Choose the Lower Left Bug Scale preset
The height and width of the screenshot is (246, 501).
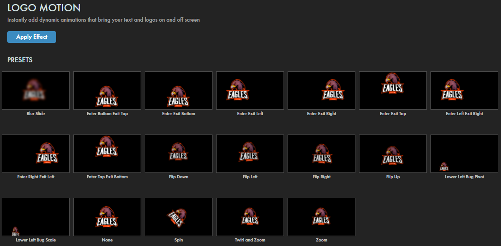coord(36,217)
